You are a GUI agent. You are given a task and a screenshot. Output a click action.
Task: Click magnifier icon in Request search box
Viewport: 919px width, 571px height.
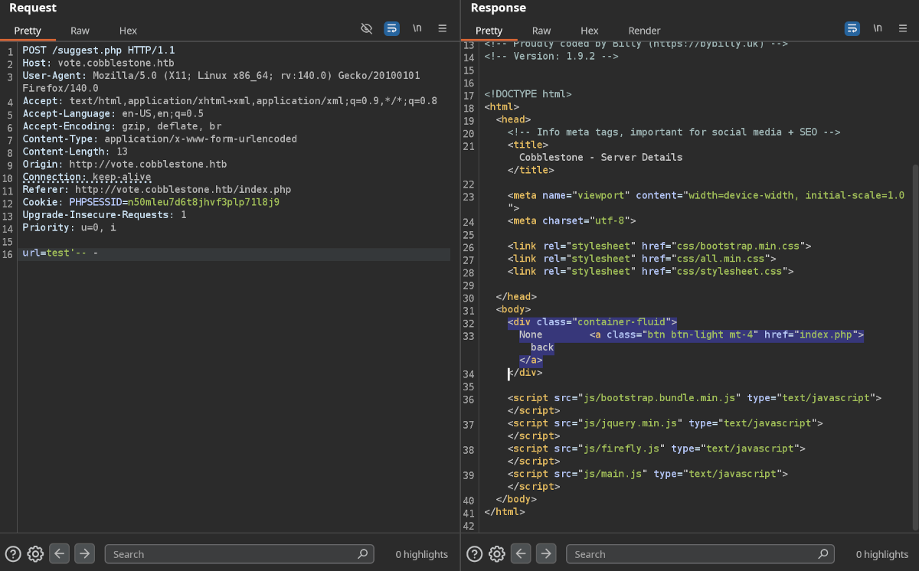tap(362, 553)
